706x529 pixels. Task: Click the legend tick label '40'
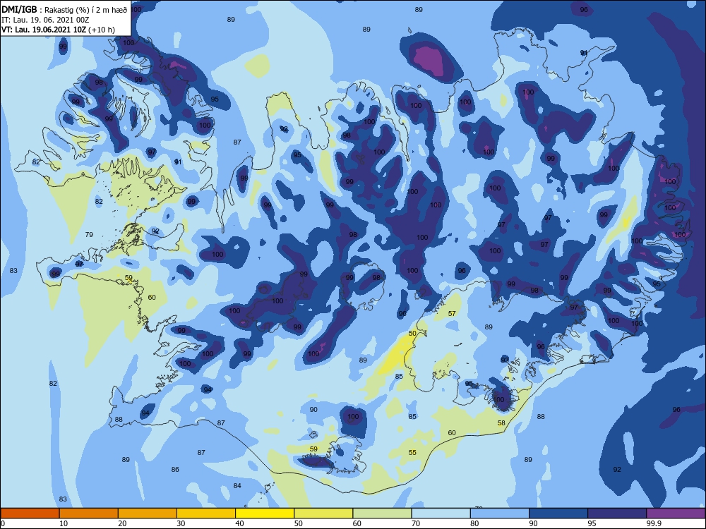pos(239,523)
